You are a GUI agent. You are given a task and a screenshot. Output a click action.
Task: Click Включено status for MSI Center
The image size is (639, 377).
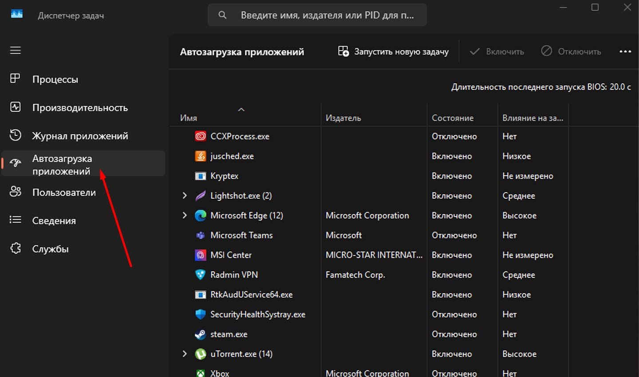point(452,255)
